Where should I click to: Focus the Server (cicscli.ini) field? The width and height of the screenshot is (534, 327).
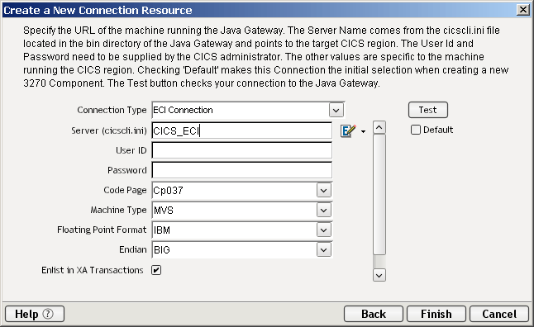[x=242, y=130]
